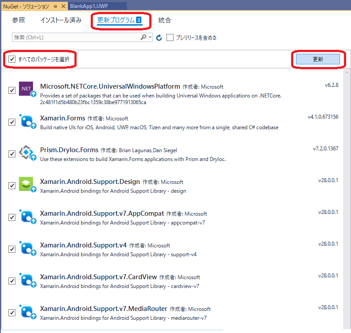Click version v7.2.0.1367 text
This screenshot has height=333, width=351.
coord(325,149)
